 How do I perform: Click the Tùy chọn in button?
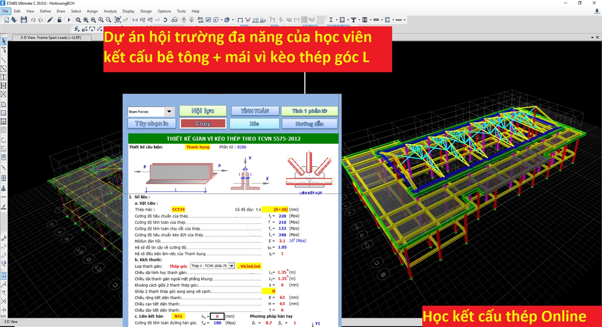152,124
